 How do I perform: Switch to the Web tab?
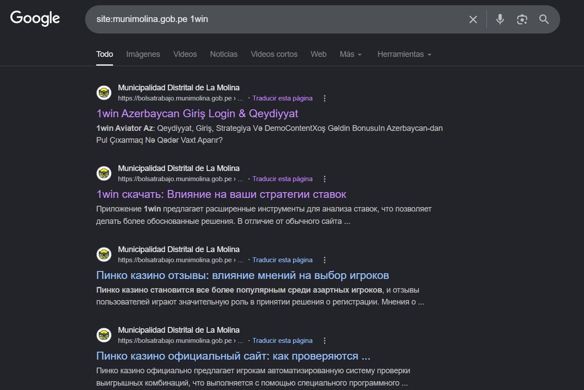point(319,54)
